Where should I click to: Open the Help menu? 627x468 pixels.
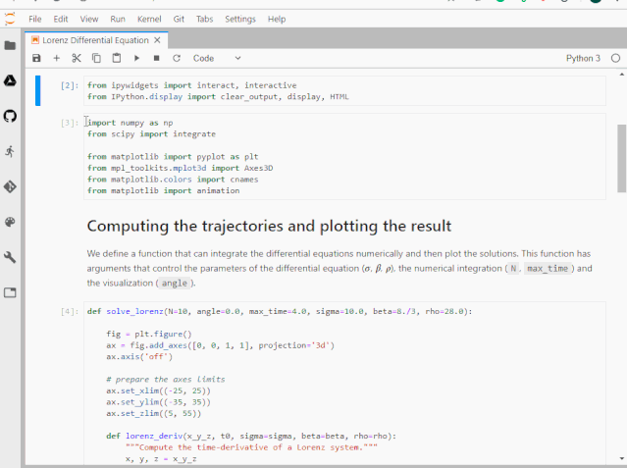click(277, 19)
